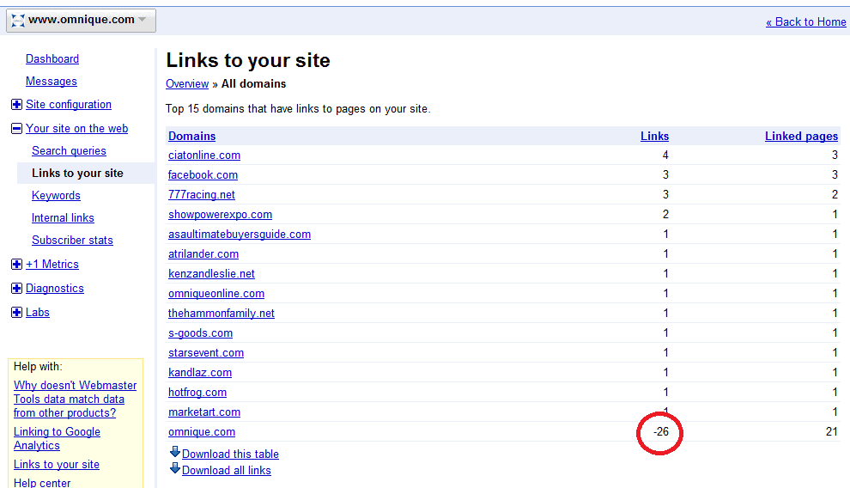Sort by the Linked pages column header
Viewport: 850px width, 488px height.
tap(801, 137)
